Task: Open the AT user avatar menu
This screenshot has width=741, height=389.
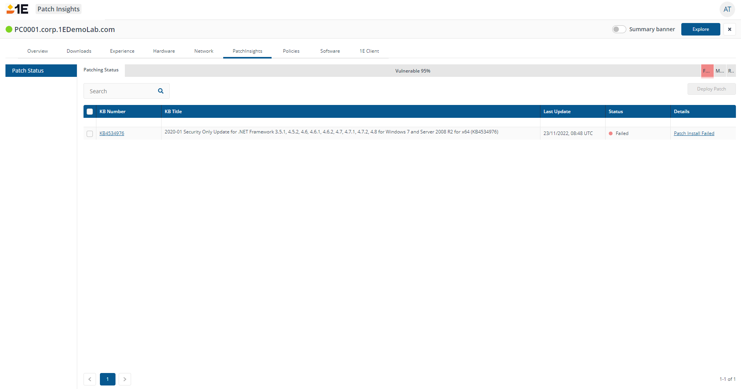Action: tap(727, 9)
